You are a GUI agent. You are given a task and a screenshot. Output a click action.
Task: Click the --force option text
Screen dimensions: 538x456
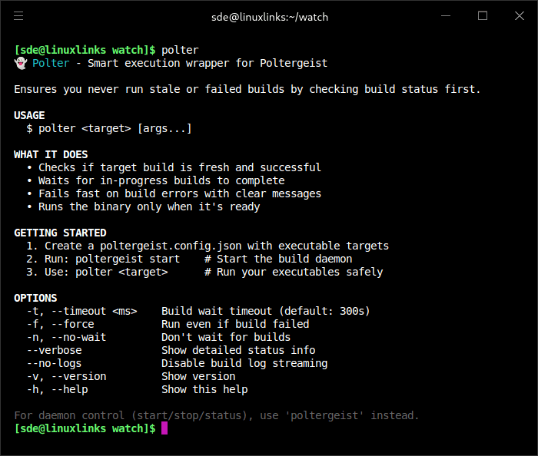[x=72, y=324]
